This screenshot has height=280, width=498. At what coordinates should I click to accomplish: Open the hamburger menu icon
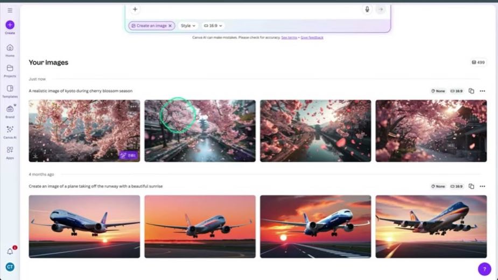click(x=10, y=10)
